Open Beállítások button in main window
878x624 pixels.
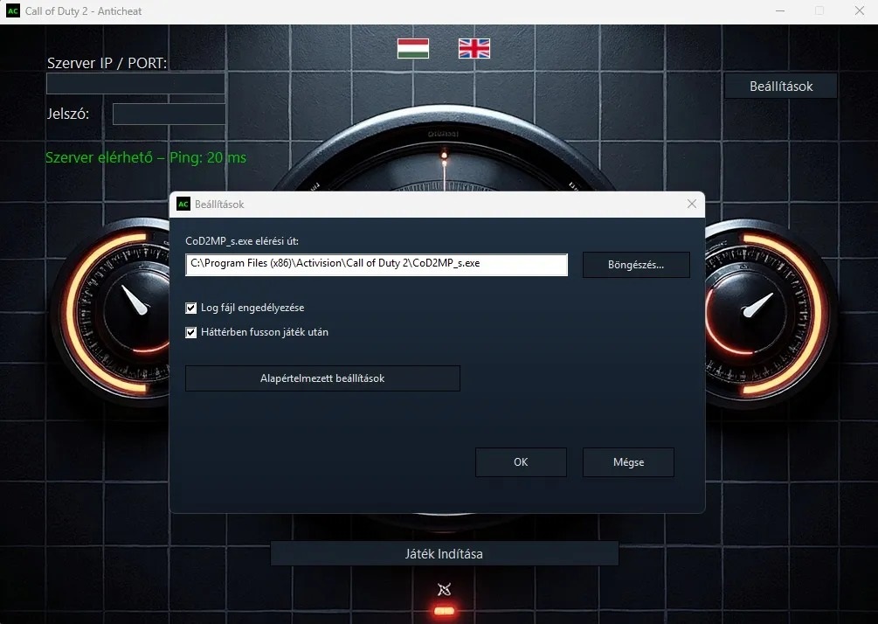(781, 87)
